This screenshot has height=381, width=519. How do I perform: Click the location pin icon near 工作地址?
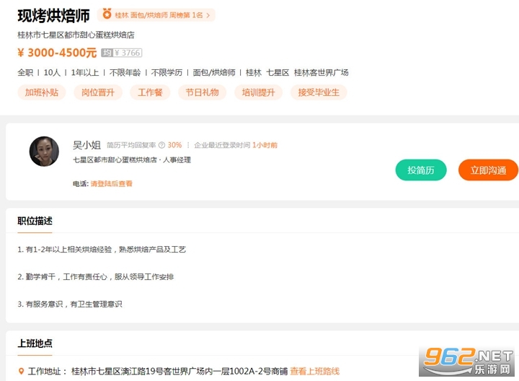tap(21, 372)
